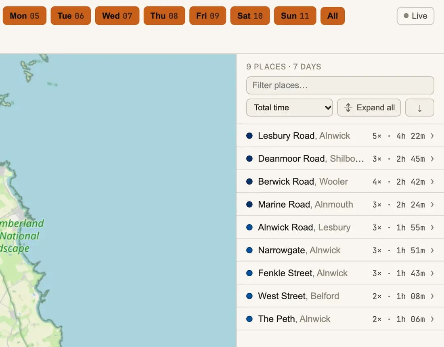Click the Marine Road color dot
Image resolution: width=444 pixels, height=347 pixels.
tap(249, 204)
